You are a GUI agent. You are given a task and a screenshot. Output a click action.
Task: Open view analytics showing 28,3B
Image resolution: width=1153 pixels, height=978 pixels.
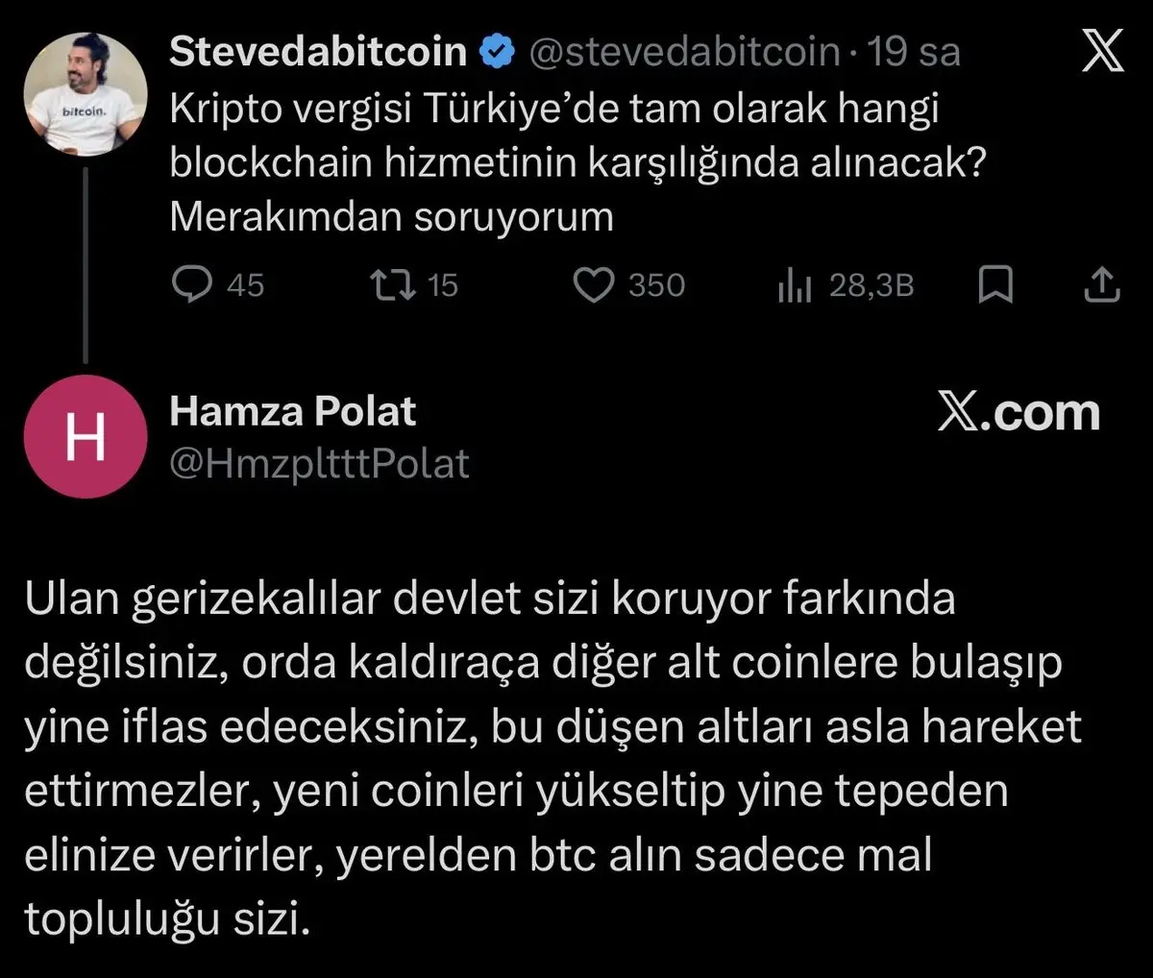[x=796, y=283]
